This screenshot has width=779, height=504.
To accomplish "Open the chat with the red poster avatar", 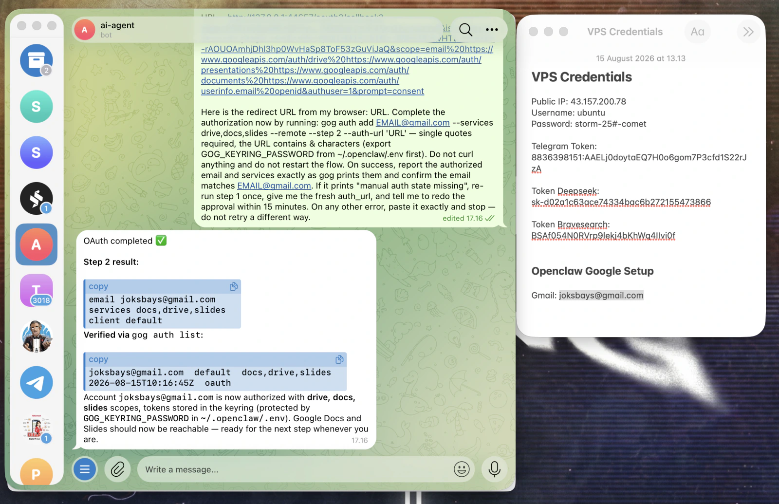I will (x=36, y=429).
